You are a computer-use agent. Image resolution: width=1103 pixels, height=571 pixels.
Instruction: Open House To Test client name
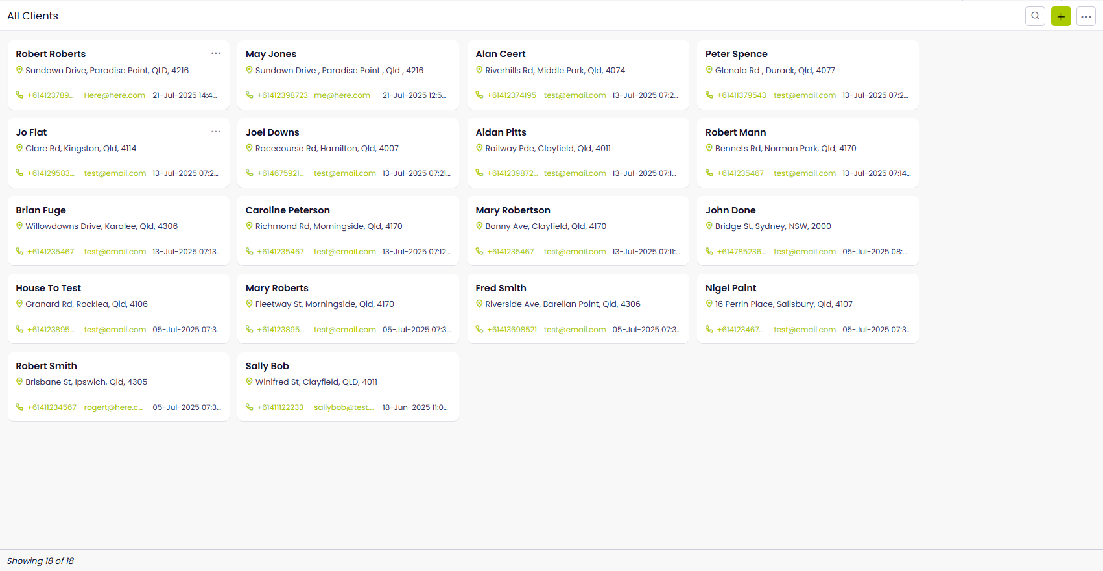click(x=49, y=288)
